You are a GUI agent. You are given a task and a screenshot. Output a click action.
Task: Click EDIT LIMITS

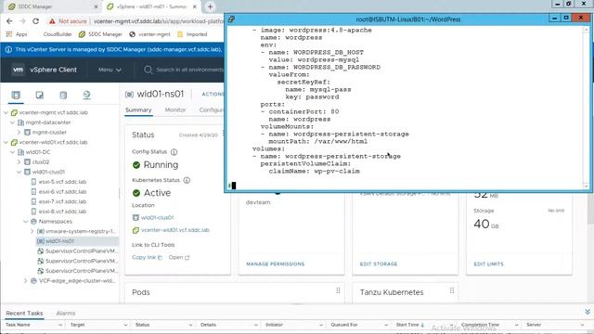(489, 263)
